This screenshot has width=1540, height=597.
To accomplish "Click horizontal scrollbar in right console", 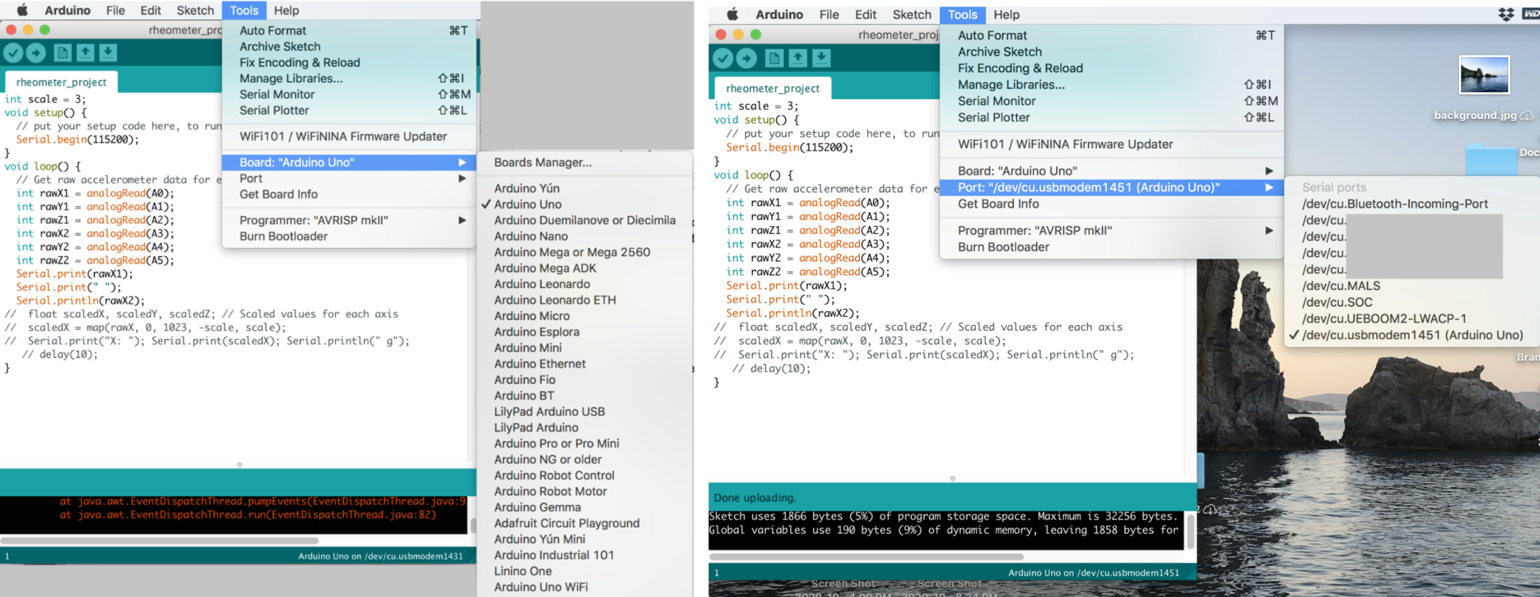I will click(x=867, y=557).
